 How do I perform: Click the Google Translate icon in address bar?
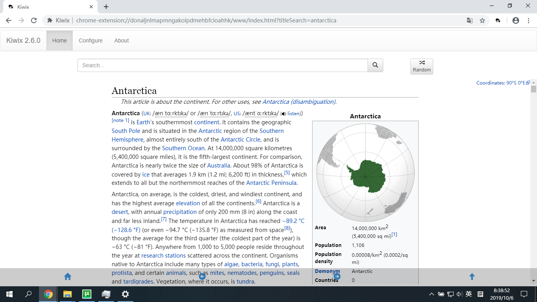(x=469, y=20)
